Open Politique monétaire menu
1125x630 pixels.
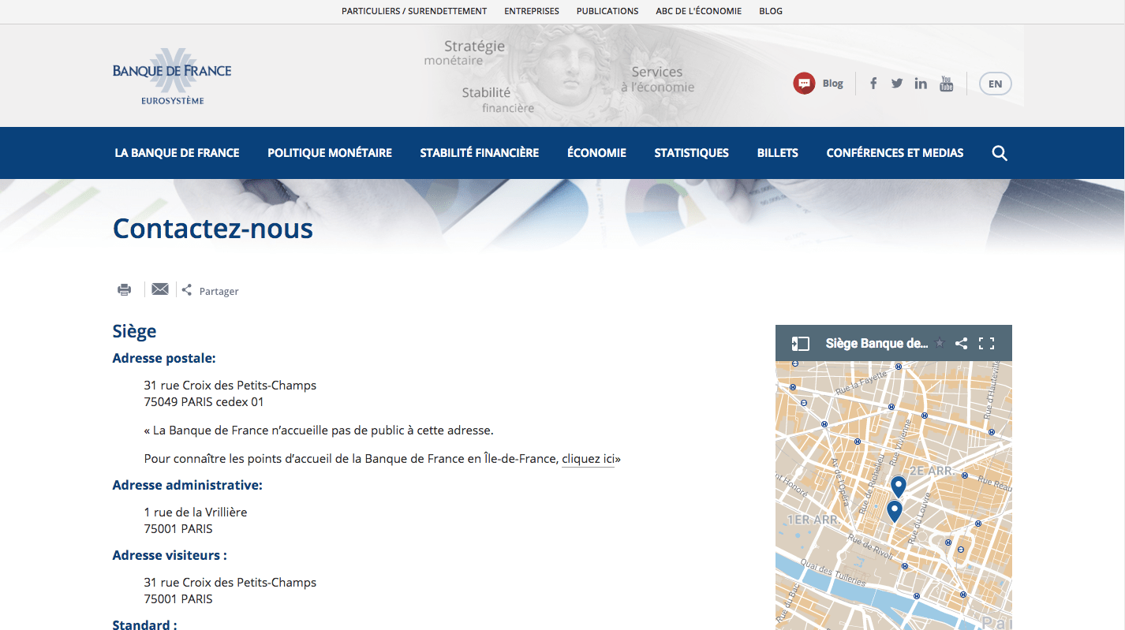(330, 153)
